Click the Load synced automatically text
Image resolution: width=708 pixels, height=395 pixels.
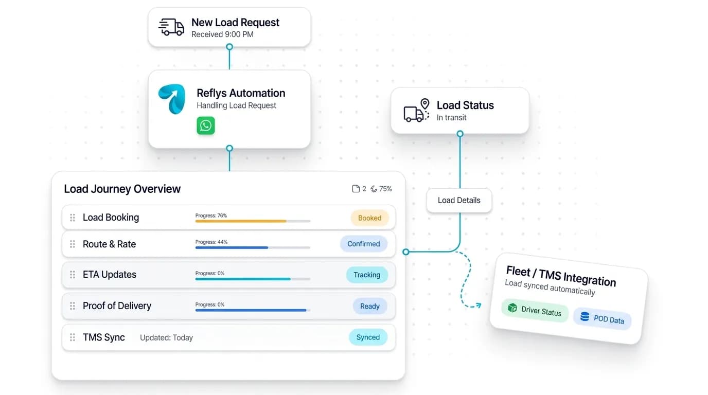coord(550,288)
